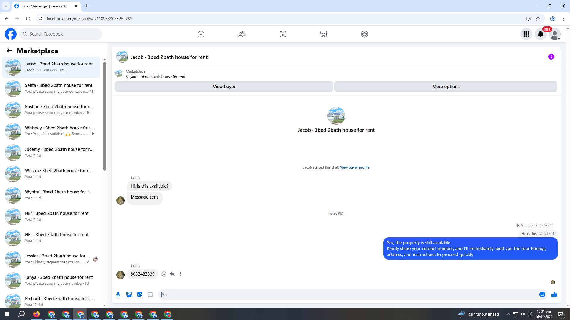Image resolution: width=570 pixels, height=320 pixels.
Task: Open conversation information purple icon
Action: [551, 57]
